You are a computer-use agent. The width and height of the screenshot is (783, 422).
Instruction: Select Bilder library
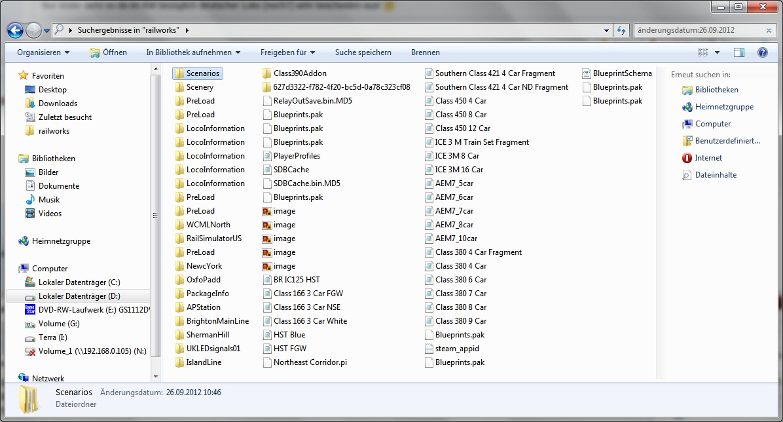[x=48, y=172]
